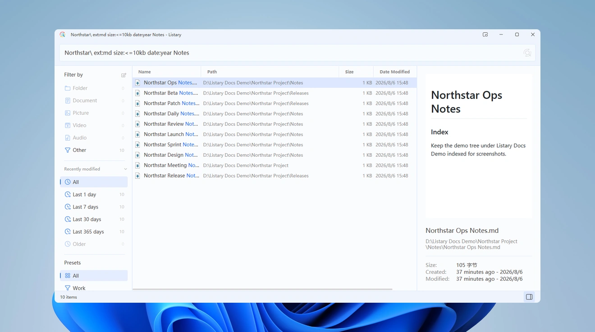
Task: Select All under Recently modified
Action: coord(94,182)
